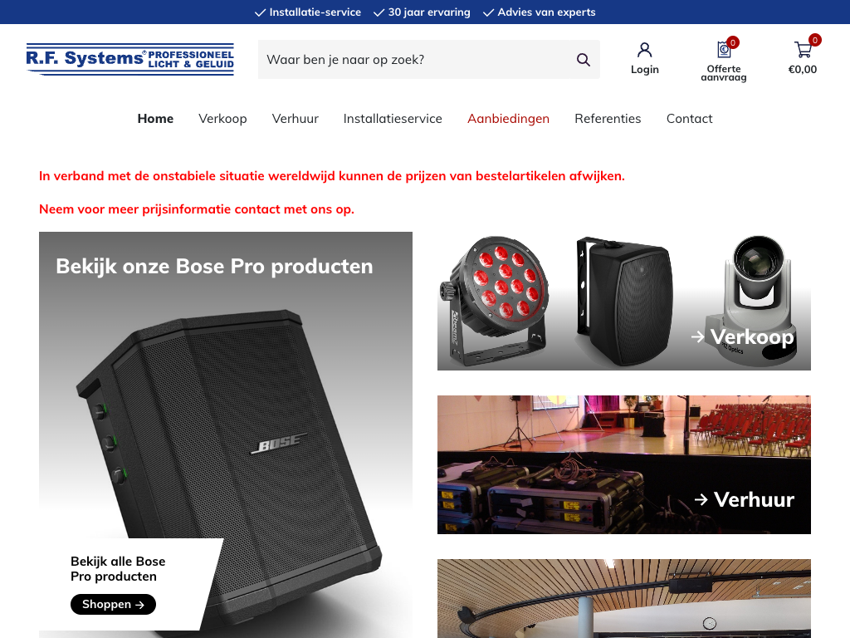The image size is (850, 638).
Task: Click the €0,00 cart total
Action: [x=803, y=70]
